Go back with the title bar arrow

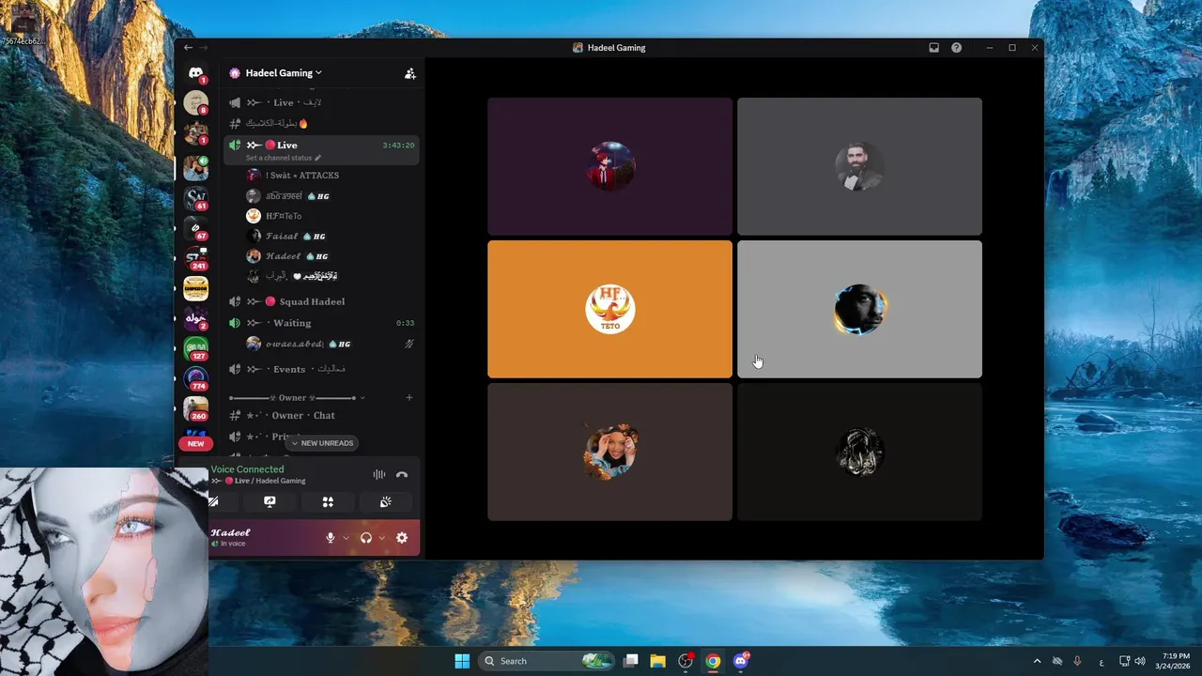(188, 48)
